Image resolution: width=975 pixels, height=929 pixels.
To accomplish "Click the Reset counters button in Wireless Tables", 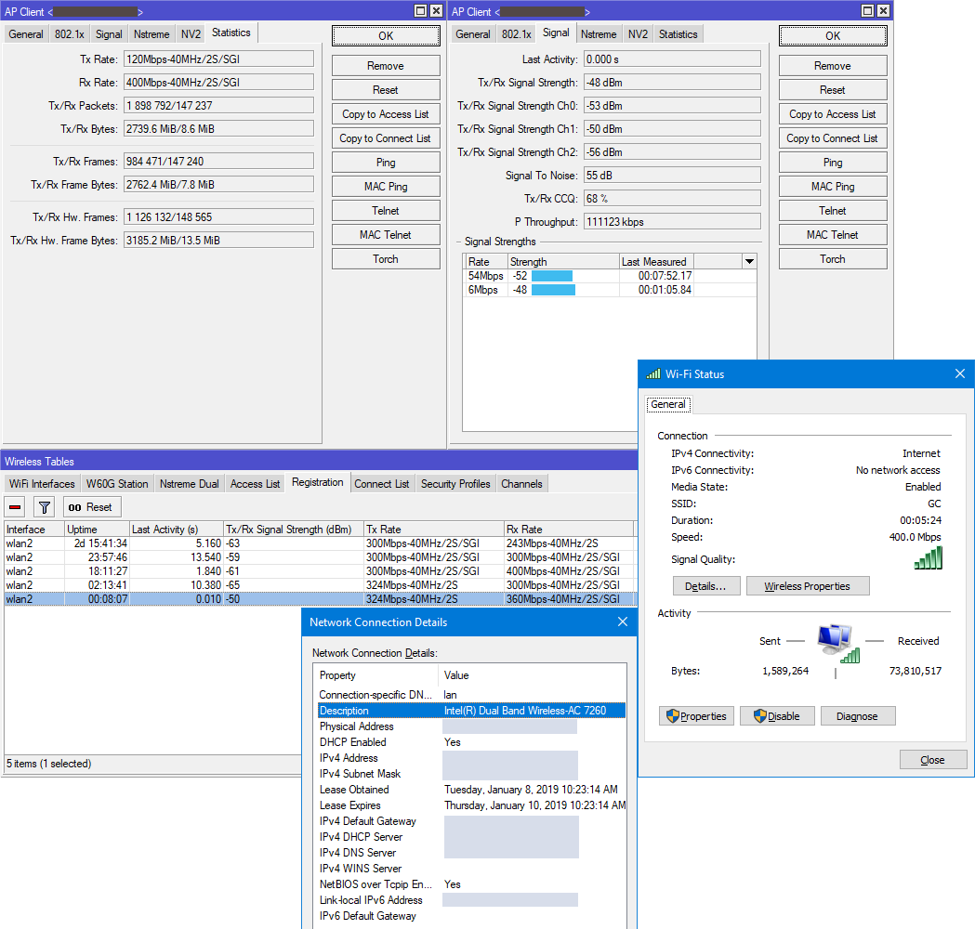I will (x=91, y=507).
